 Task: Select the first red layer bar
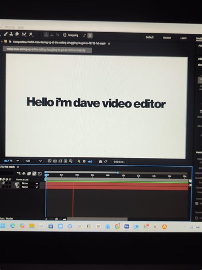[117, 184]
